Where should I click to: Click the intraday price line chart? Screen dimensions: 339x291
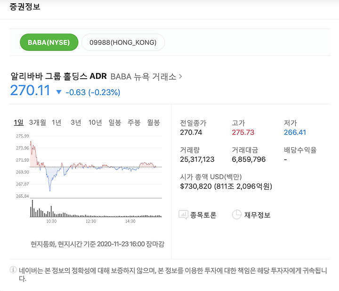96,167
